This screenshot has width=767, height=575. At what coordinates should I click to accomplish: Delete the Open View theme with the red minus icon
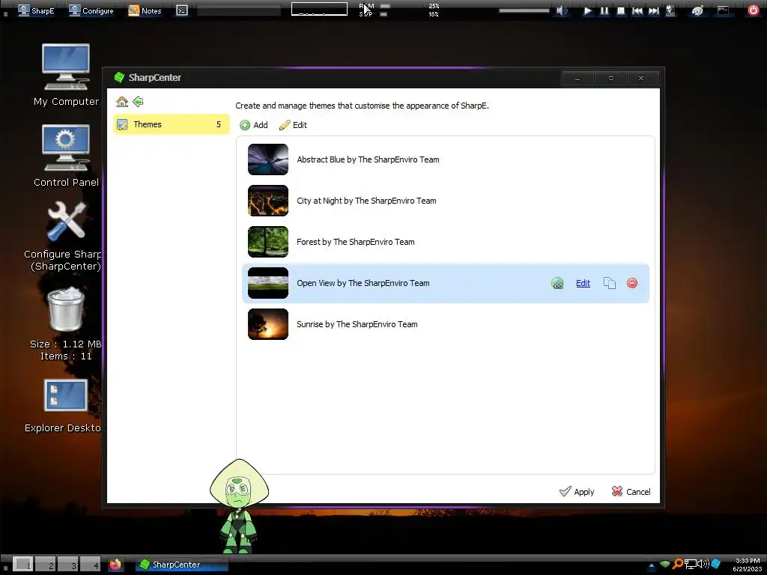(632, 283)
